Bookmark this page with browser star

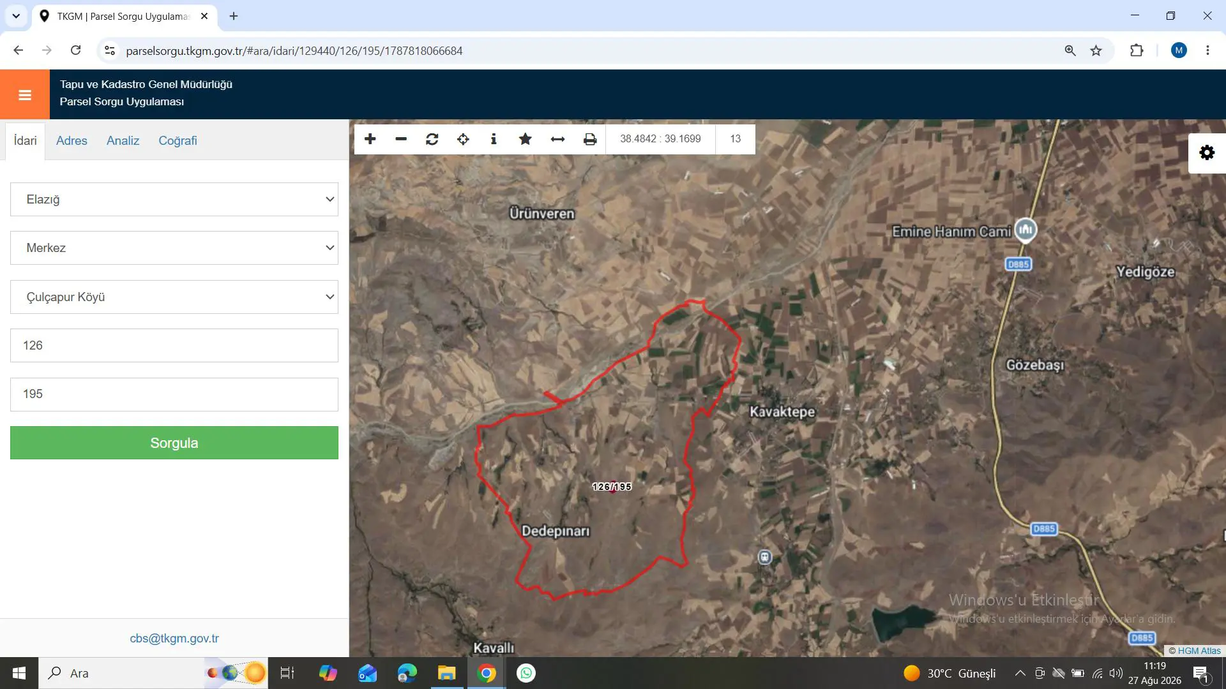[x=1096, y=50]
